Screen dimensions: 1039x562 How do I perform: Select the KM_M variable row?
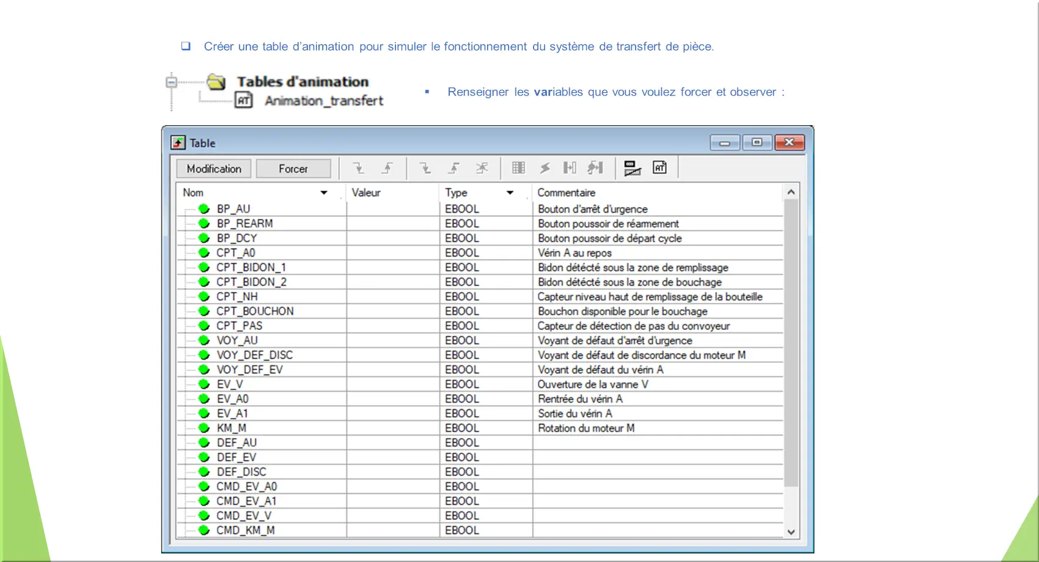coord(480,428)
